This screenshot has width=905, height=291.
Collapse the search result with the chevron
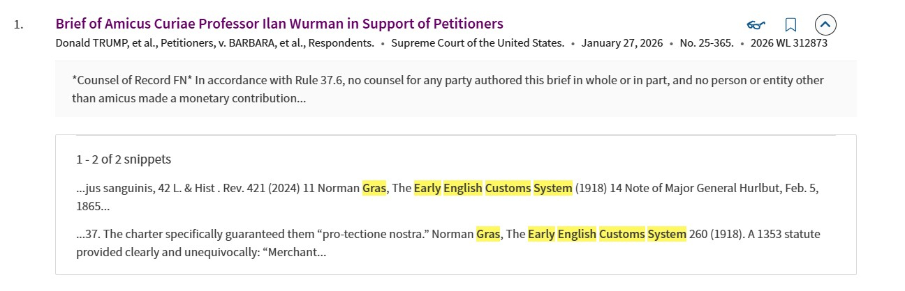pos(825,25)
